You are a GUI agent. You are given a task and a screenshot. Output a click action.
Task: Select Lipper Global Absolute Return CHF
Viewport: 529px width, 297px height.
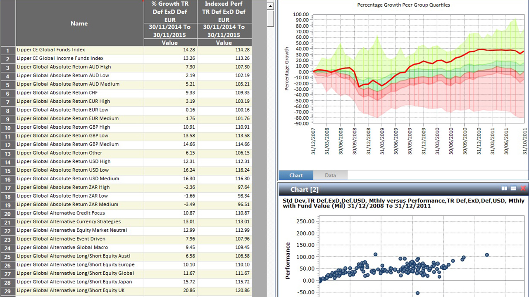57,92
